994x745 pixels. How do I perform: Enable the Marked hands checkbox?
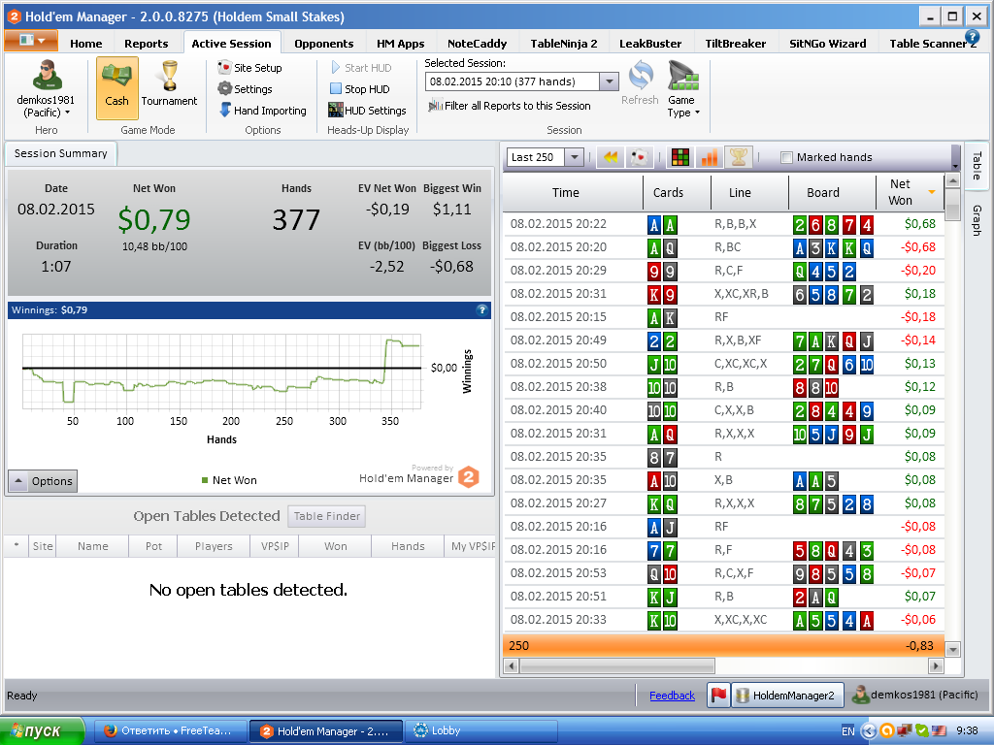pyautogui.click(x=786, y=157)
